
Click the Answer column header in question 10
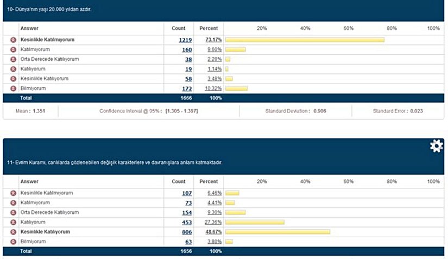tap(29, 28)
